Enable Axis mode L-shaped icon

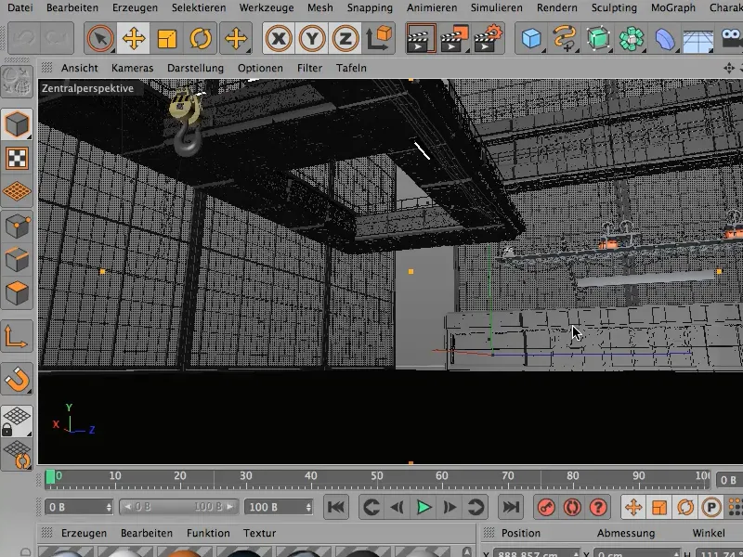point(17,336)
